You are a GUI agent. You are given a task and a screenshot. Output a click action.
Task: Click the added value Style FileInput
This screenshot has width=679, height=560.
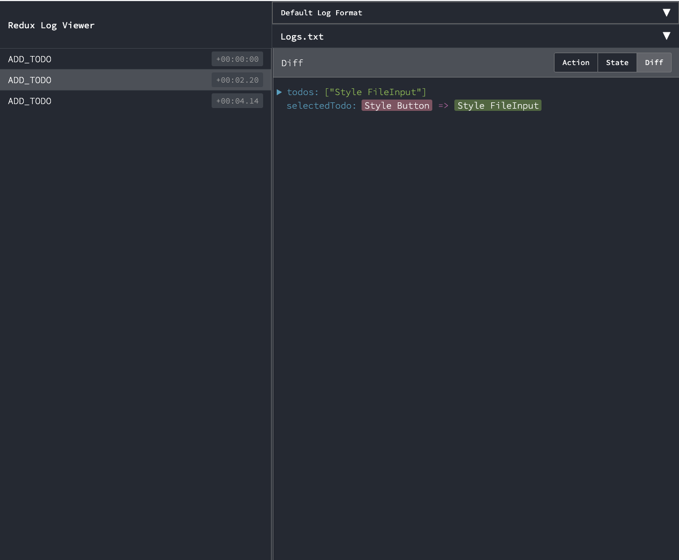click(498, 106)
